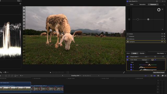Image resolution: width=167 pixels, height=94 pixels.
Task: Click the viewer fullscreen expand icon
Action: click(x=124, y=73)
